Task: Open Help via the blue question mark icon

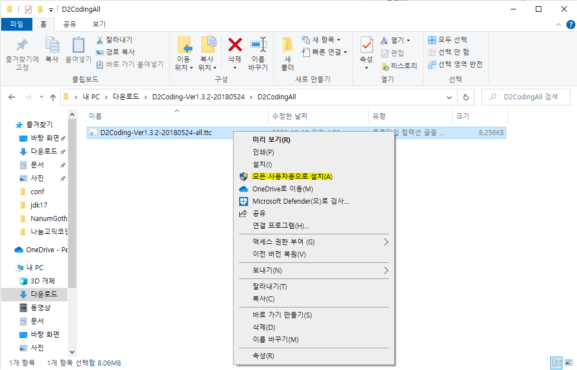Action: coord(570,24)
